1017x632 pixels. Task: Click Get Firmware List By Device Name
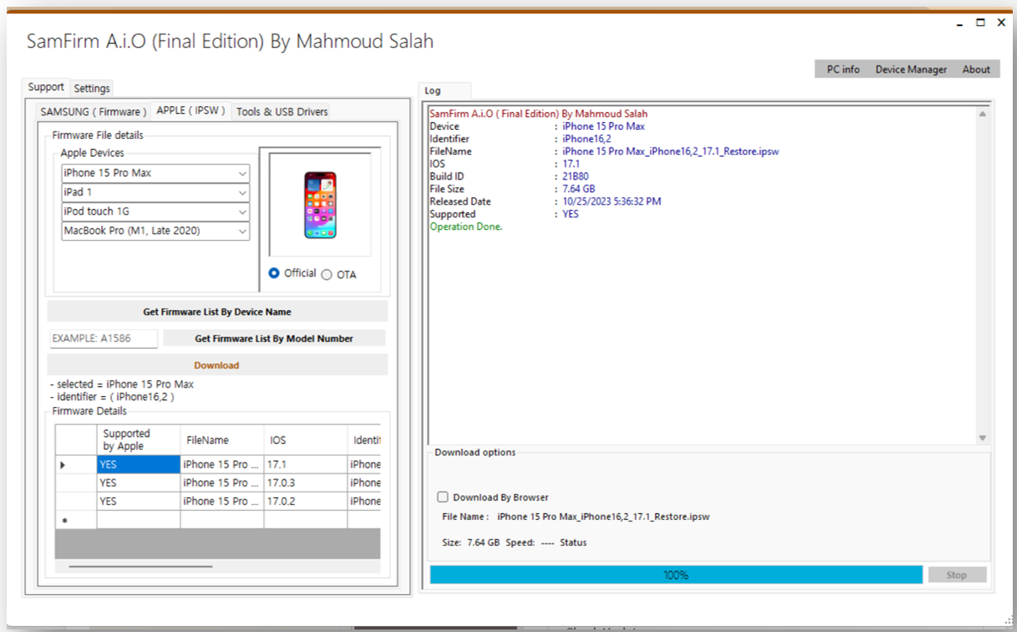[217, 312]
